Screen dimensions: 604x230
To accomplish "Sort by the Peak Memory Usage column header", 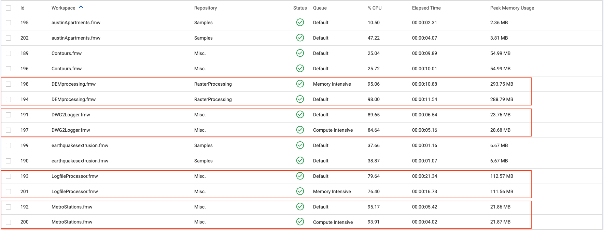I will click(x=512, y=8).
